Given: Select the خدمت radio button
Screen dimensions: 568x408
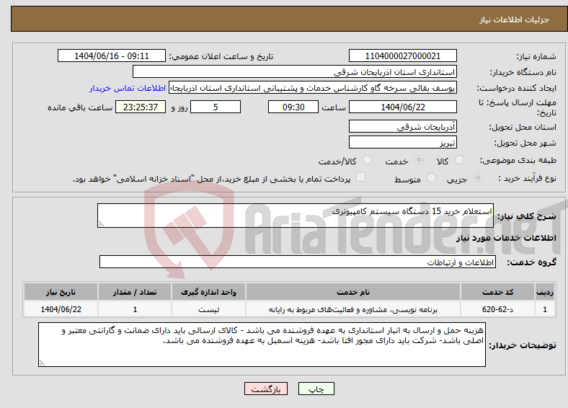Looking at the screenshot, I should click(419, 160).
